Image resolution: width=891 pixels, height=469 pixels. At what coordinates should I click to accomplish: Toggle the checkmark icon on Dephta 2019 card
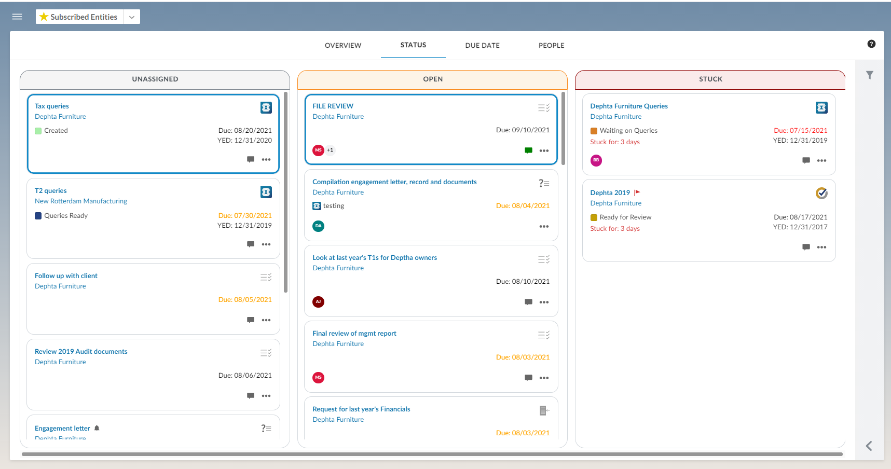coord(821,193)
